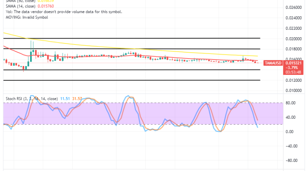Select the 0.020000 price axis label
308x171 pixels.
tap(294, 39)
